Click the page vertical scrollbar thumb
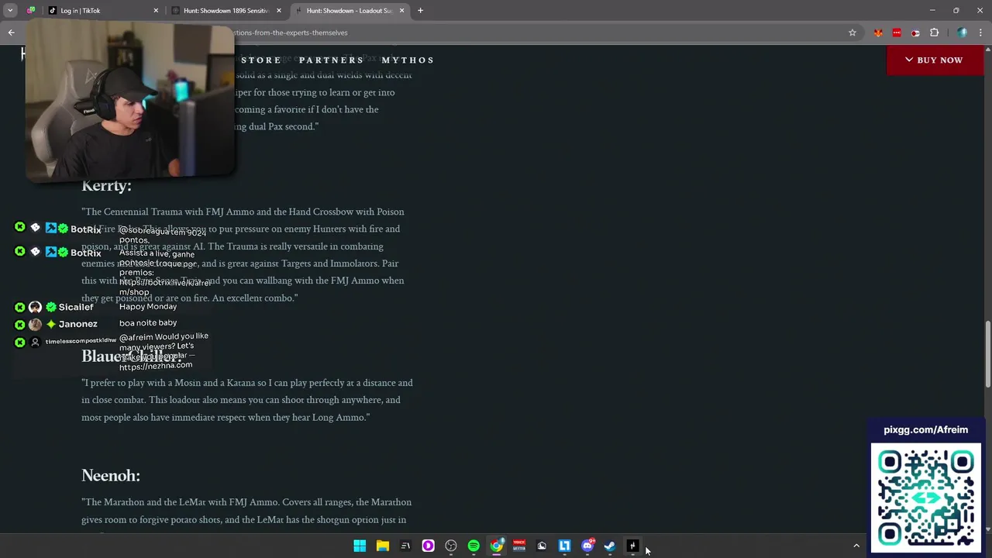Screen dimensions: 992x558 [987, 354]
